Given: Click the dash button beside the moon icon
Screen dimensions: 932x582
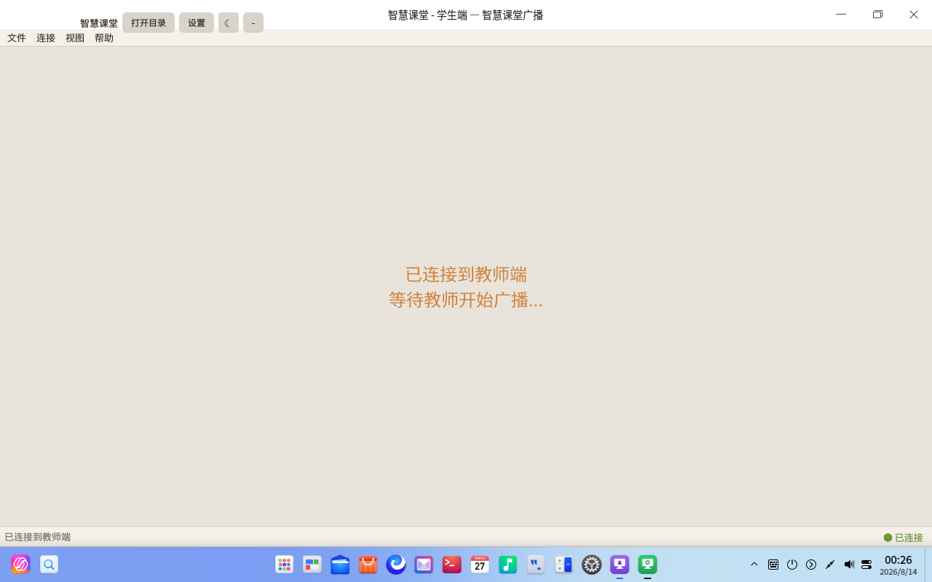Looking at the screenshot, I should [x=253, y=23].
